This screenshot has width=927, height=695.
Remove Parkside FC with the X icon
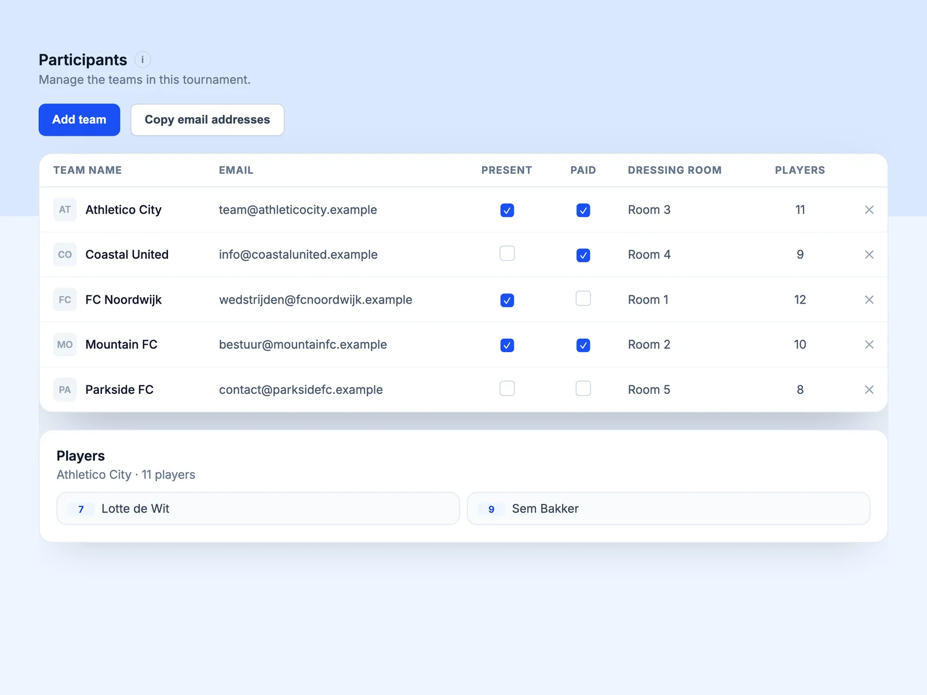(x=869, y=390)
